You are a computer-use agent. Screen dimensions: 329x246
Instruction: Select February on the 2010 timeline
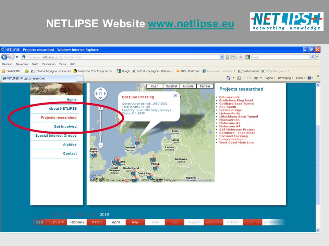point(76,222)
